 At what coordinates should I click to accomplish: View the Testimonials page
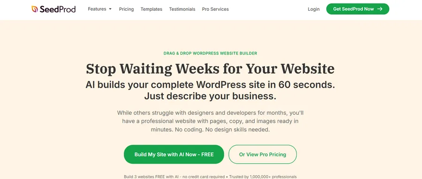pyautogui.click(x=182, y=9)
